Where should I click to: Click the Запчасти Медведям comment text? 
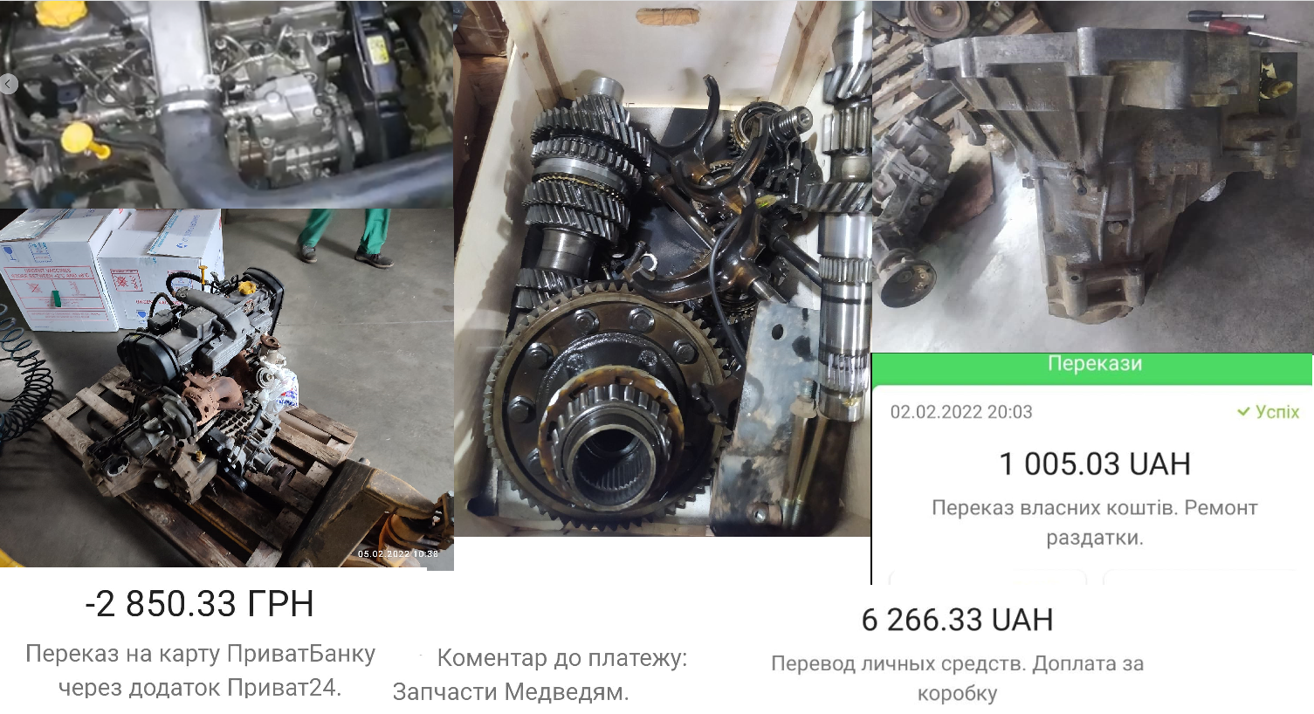[511, 692]
